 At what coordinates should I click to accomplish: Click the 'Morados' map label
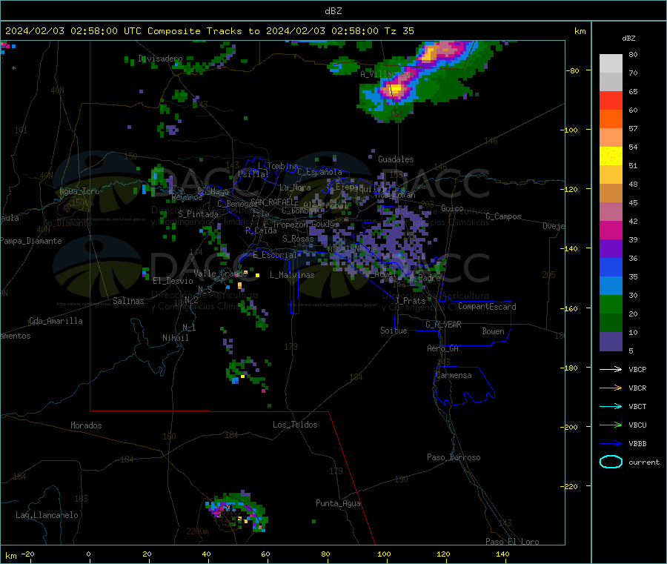point(86,425)
